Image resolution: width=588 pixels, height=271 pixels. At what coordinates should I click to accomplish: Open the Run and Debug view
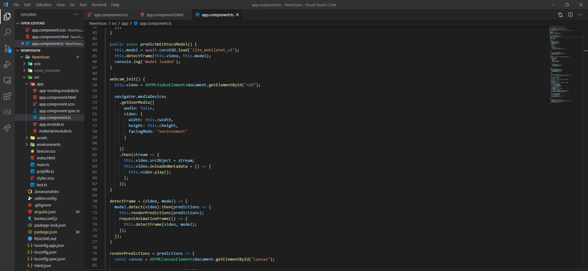coord(7,64)
